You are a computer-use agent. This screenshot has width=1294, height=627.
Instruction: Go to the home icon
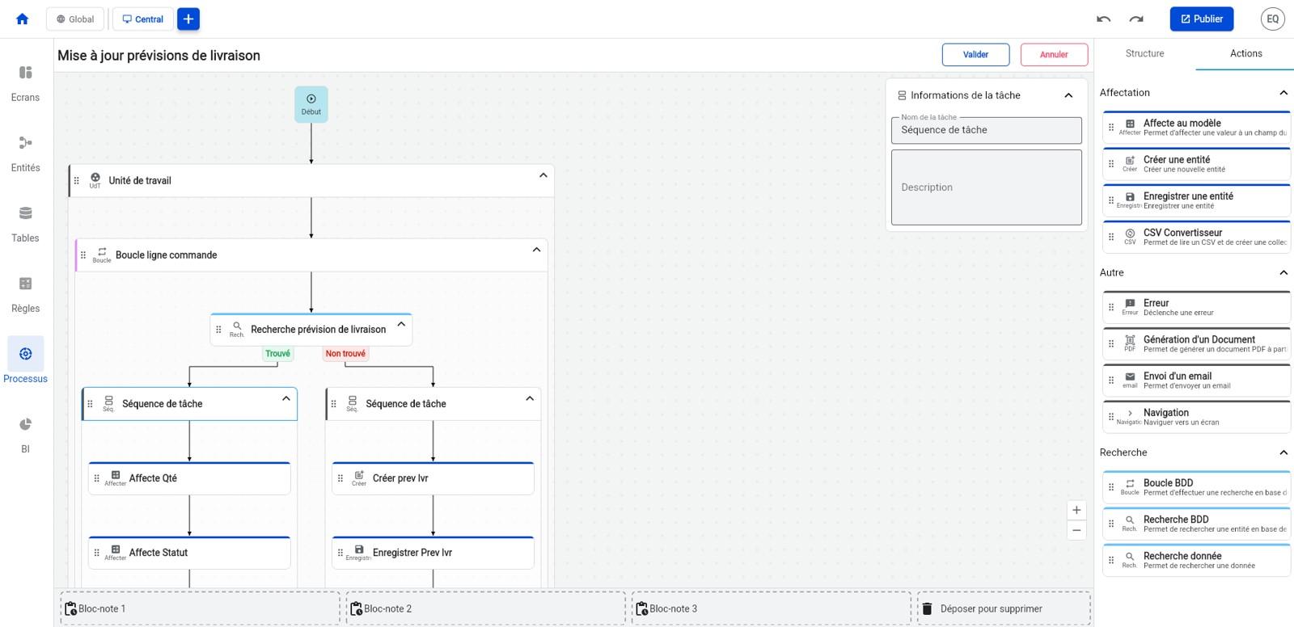(x=23, y=19)
